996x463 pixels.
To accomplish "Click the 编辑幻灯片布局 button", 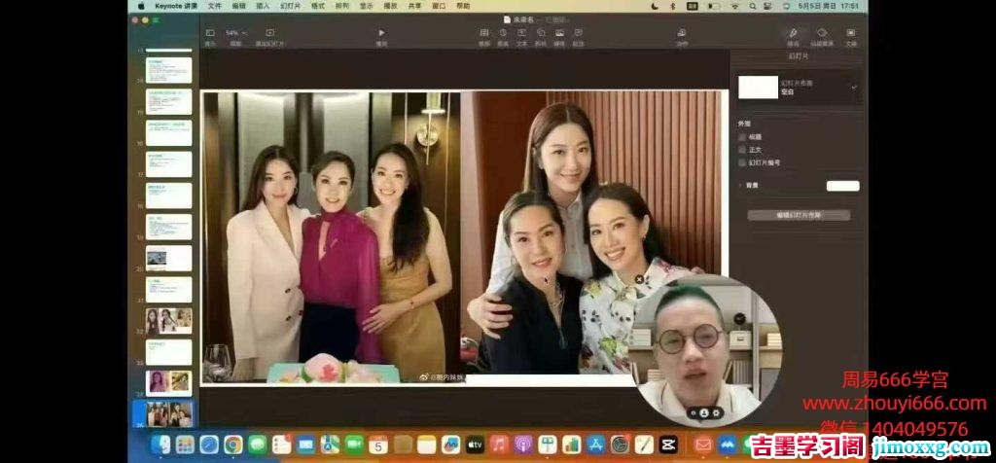I will pyautogui.click(x=799, y=215).
